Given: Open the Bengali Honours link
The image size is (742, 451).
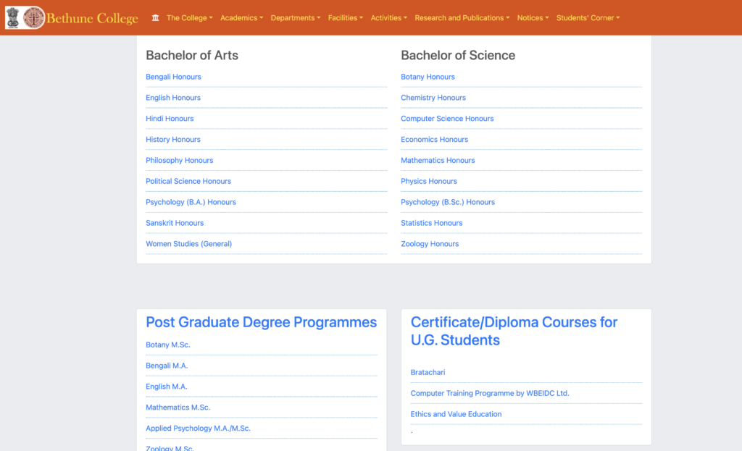Looking at the screenshot, I should pyautogui.click(x=173, y=77).
